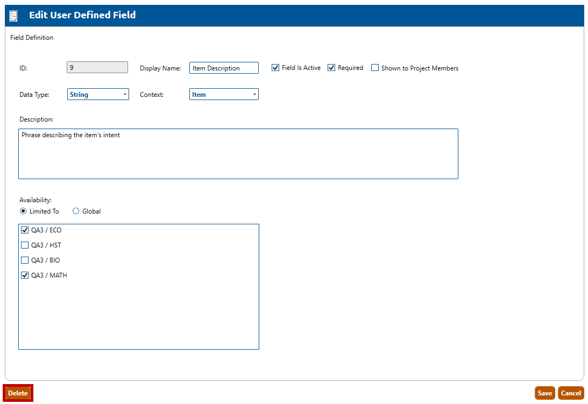The height and width of the screenshot is (404, 588).
Task: Open the Data Type dropdown
Action: (x=98, y=94)
